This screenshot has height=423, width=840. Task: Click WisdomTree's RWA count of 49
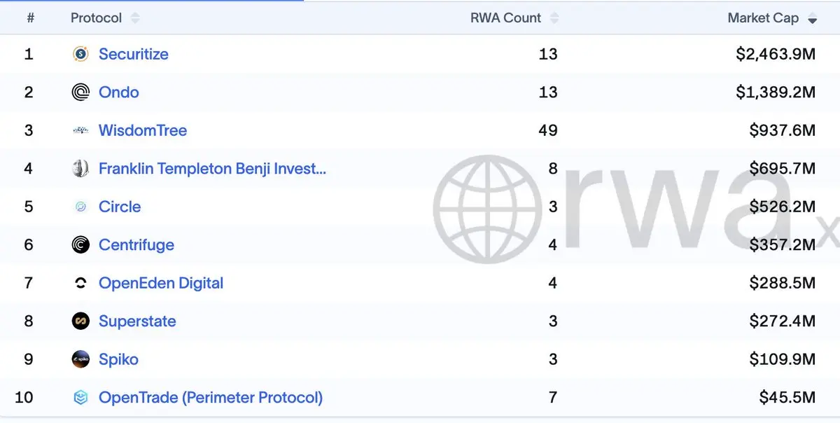[x=548, y=130]
